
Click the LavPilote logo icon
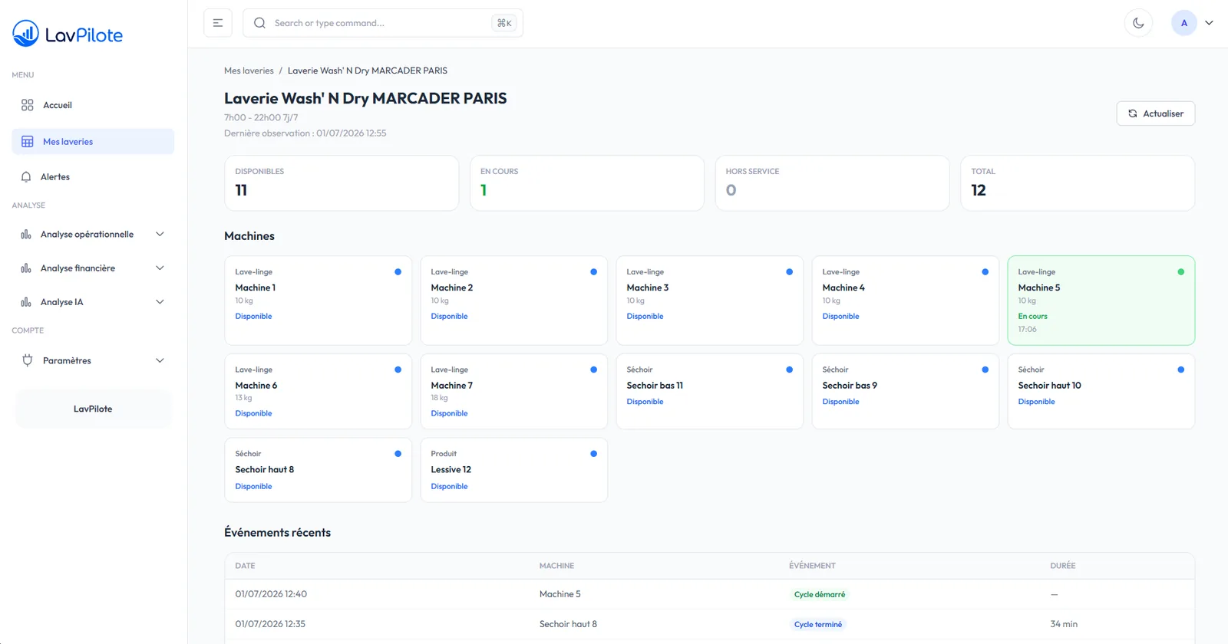[25, 34]
